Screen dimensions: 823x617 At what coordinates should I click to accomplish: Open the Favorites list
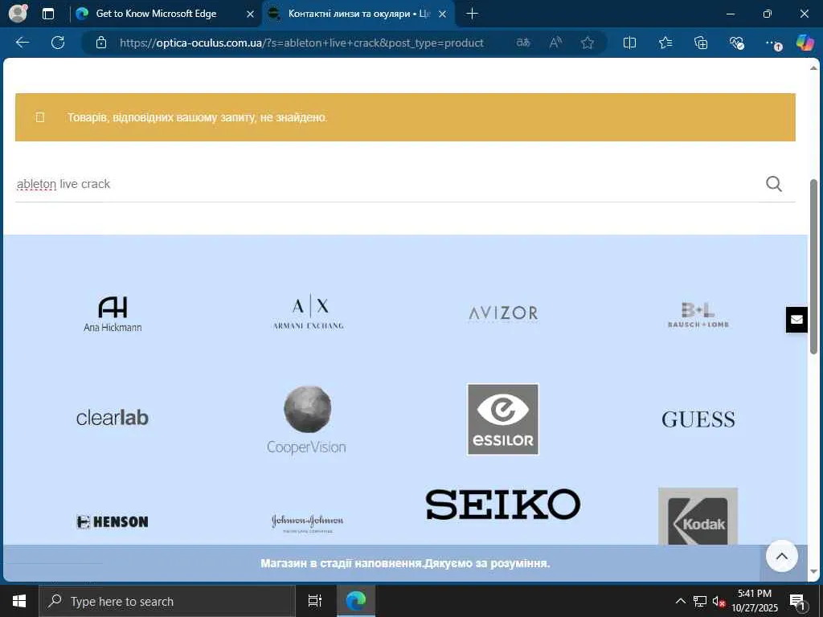[665, 43]
